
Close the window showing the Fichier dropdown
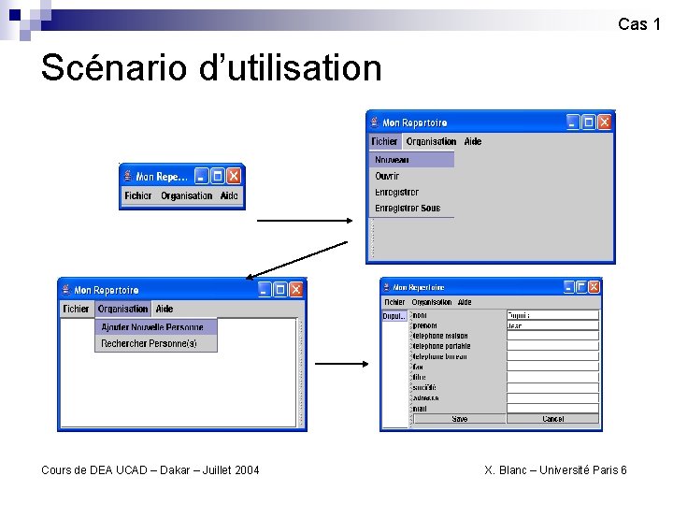click(x=605, y=123)
